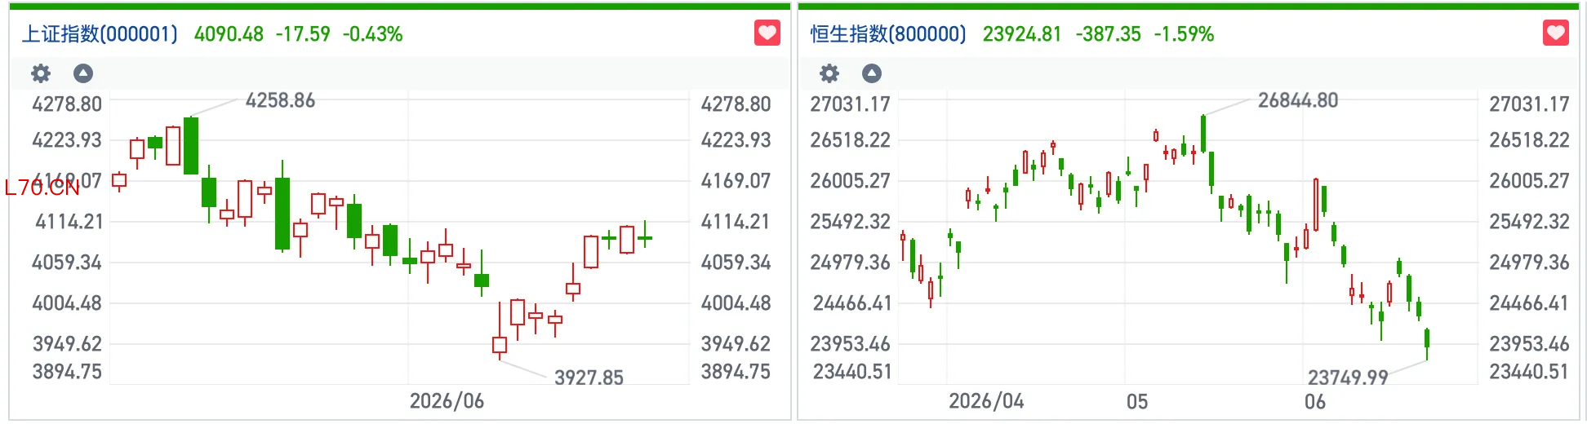The height and width of the screenshot is (424, 1587).
Task: Click left axis value 4114.21 on 上证 chart
Action: [x=69, y=222]
